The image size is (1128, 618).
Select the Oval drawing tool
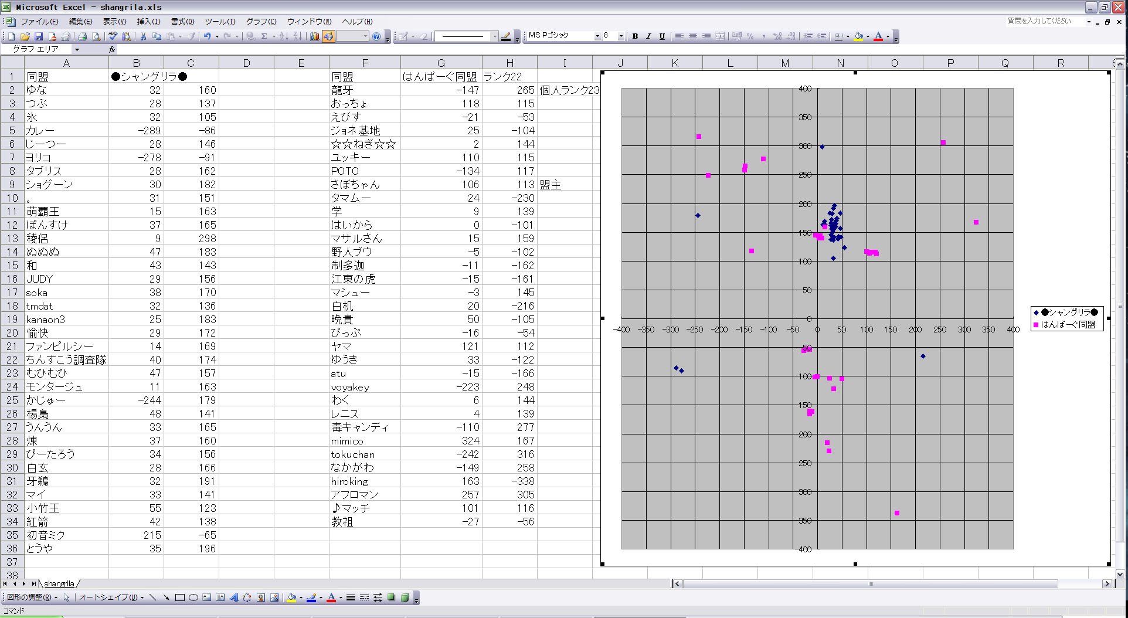point(193,597)
